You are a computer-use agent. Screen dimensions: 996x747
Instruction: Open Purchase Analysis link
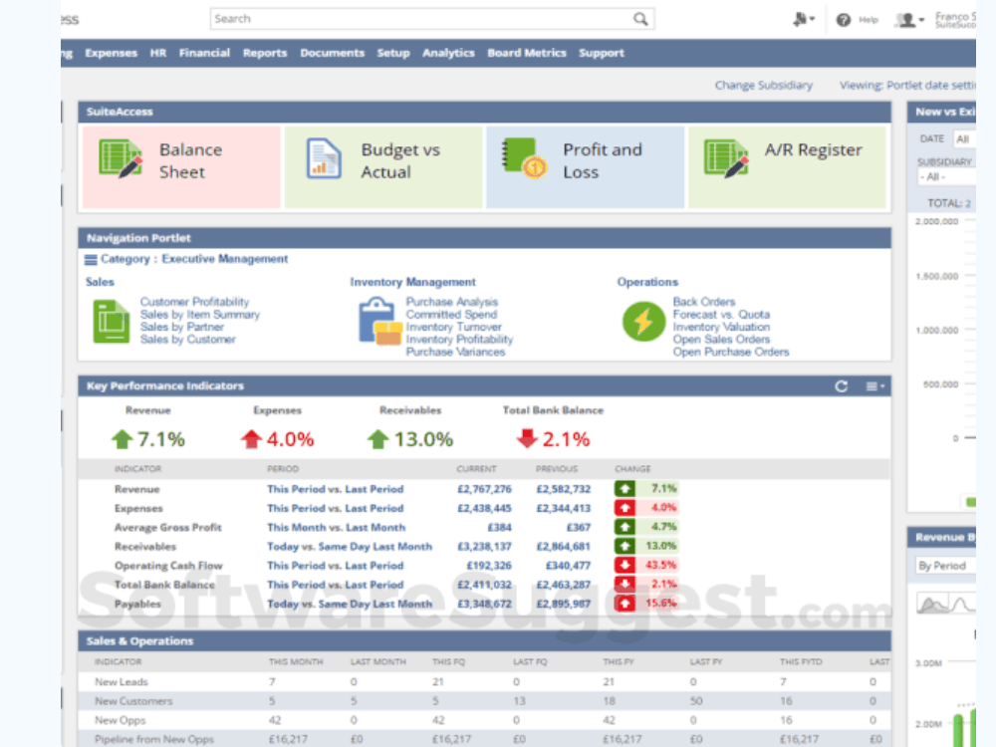pos(452,302)
